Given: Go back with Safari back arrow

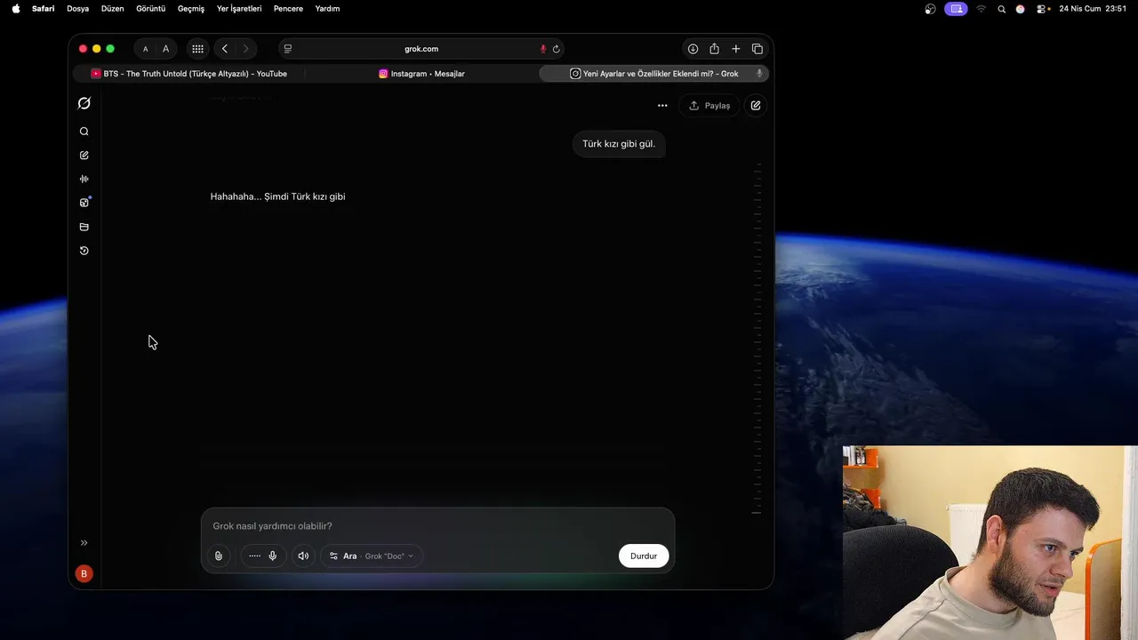Looking at the screenshot, I should (225, 49).
